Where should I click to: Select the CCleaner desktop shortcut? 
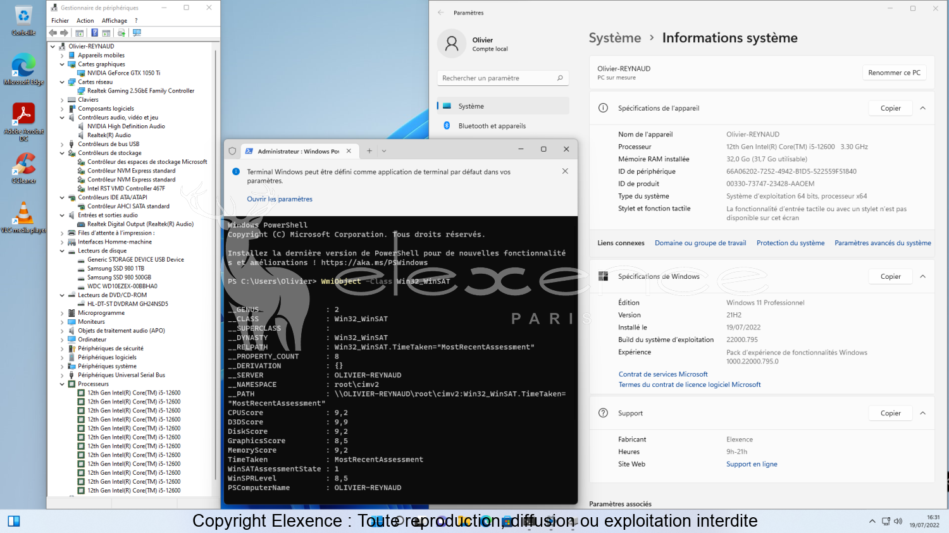point(23,168)
